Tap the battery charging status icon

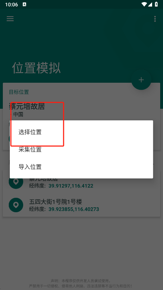pyautogui.click(x=156, y=4)
